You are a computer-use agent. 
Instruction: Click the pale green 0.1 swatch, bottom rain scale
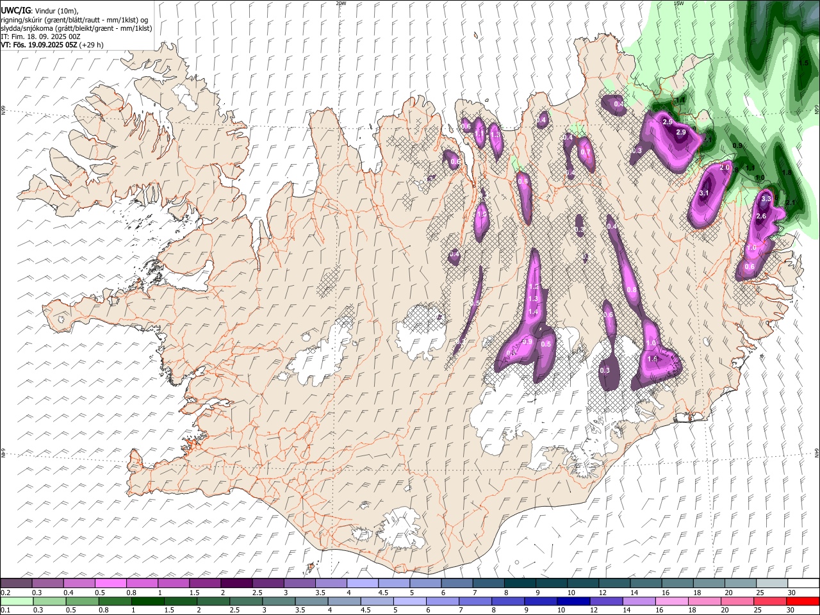pos(17,601)
